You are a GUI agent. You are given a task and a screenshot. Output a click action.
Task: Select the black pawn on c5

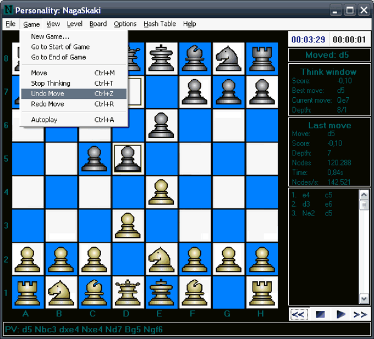click(x=95, y=159)
